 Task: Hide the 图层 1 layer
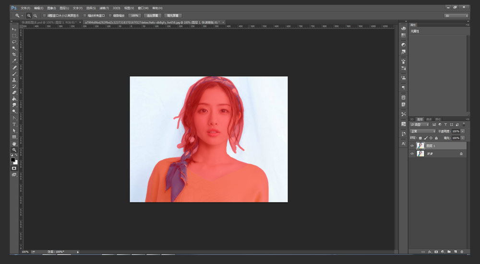412,146
